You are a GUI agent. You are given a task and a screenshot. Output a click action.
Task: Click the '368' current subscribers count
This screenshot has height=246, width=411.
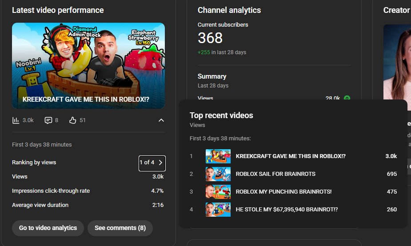tap(210, 38)
